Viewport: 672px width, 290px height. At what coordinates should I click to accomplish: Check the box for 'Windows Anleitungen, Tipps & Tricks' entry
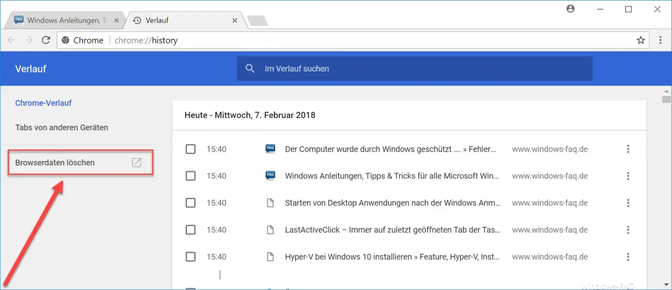pos(191,176)
